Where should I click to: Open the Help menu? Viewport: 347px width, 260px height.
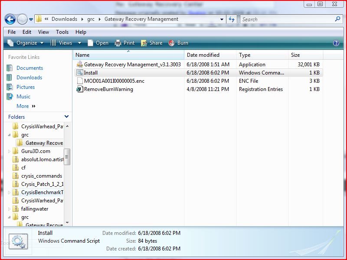click(x=81, y=32)
